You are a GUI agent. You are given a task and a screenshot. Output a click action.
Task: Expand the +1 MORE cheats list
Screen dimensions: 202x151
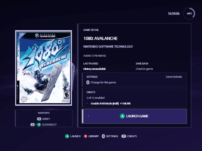pyautogui.click(x=125, y=103)
